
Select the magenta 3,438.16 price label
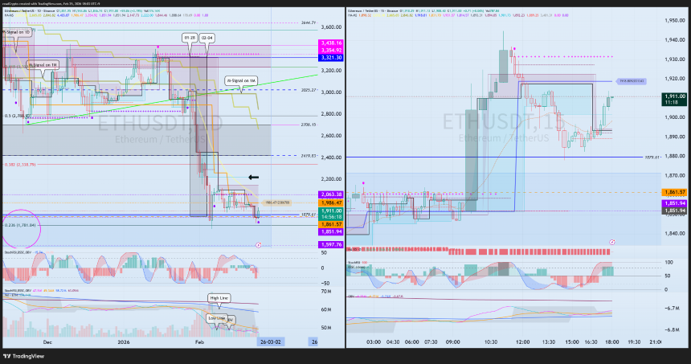click(331, 43)
